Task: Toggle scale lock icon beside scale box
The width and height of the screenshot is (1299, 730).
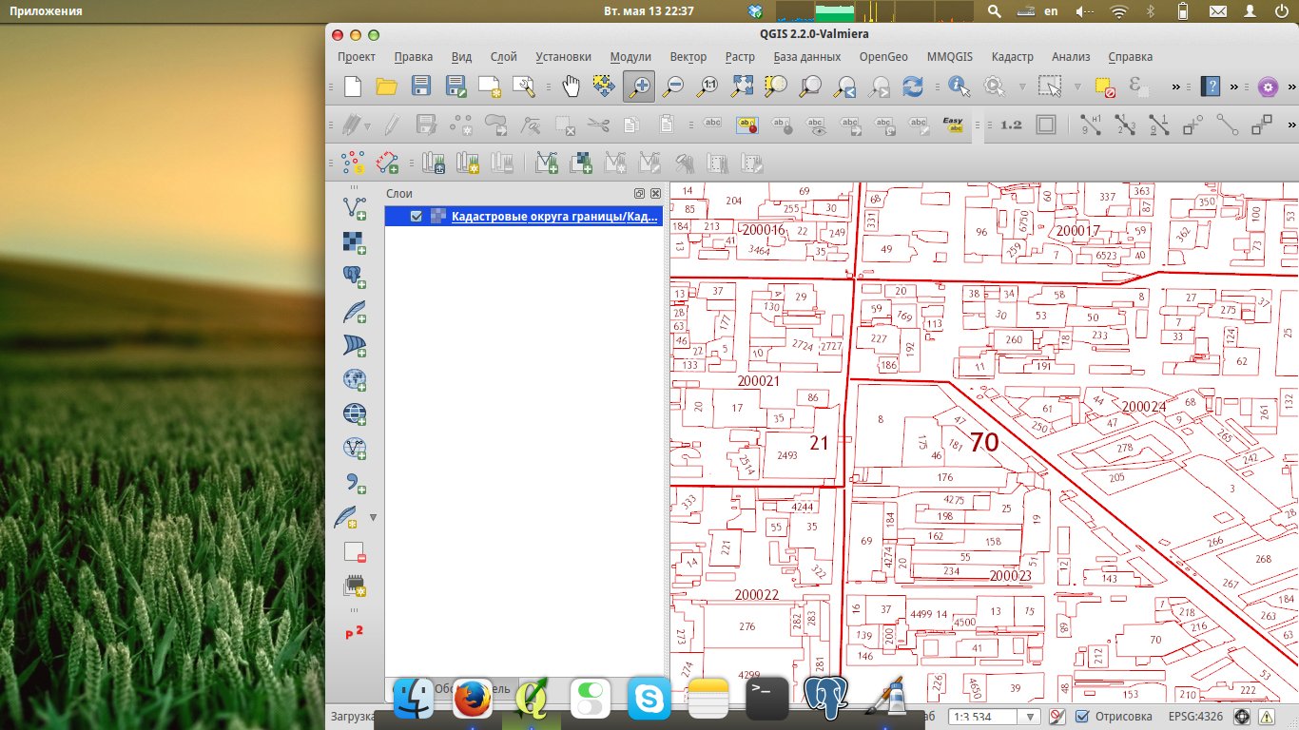Action: [1057, 717]
